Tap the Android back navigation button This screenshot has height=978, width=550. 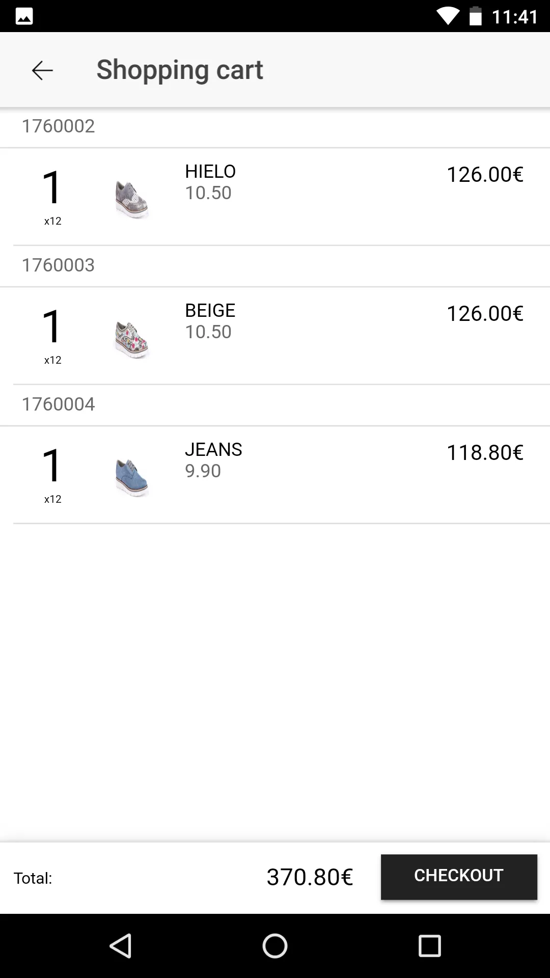coord(121,946)
